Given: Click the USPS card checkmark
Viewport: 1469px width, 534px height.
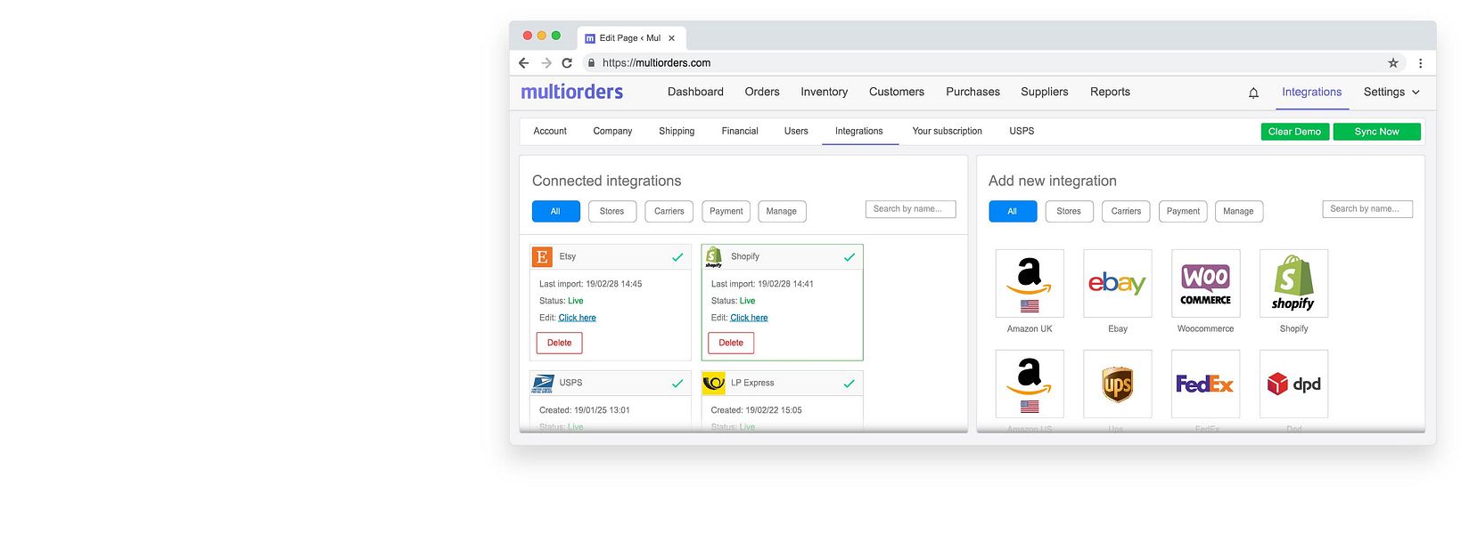Looking at the screenshot, I should 677,384.
